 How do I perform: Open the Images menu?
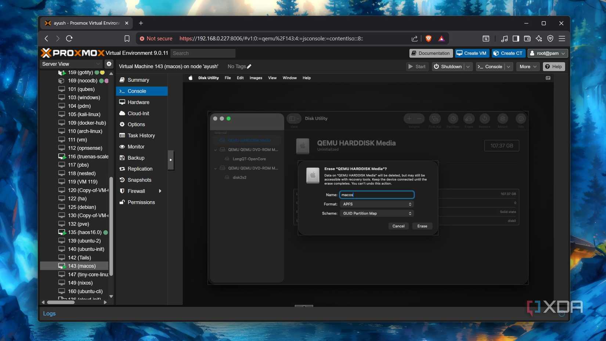256,78
